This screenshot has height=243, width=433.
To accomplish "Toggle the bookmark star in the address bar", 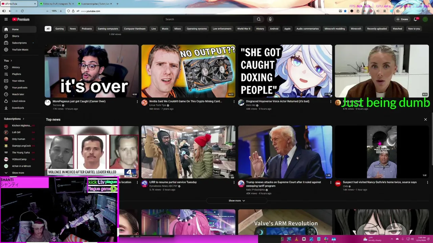I will [345, 11].
